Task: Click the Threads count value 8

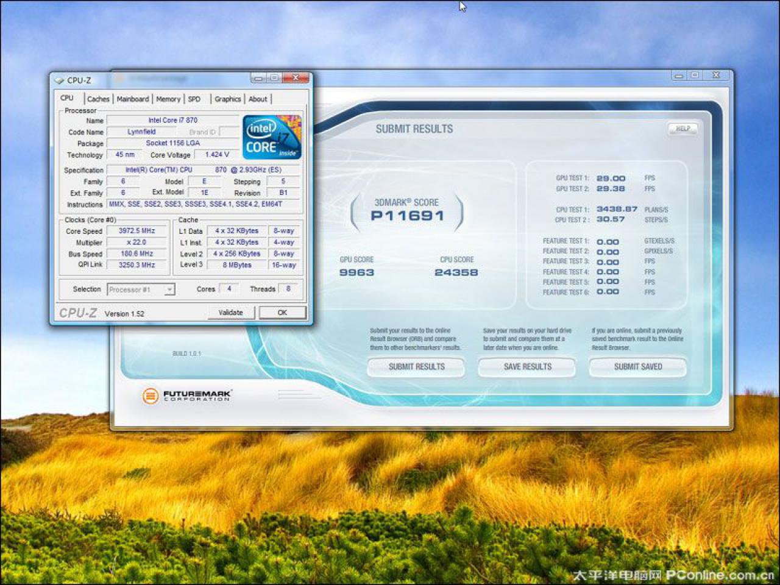Action: [288, 289]
